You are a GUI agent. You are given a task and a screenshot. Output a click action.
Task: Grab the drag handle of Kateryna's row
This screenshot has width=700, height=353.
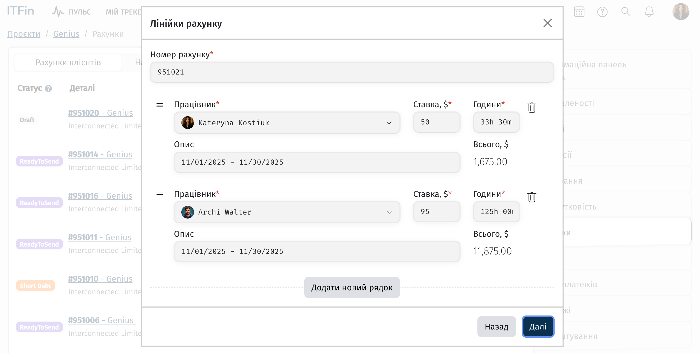click(x=160, y=105)
